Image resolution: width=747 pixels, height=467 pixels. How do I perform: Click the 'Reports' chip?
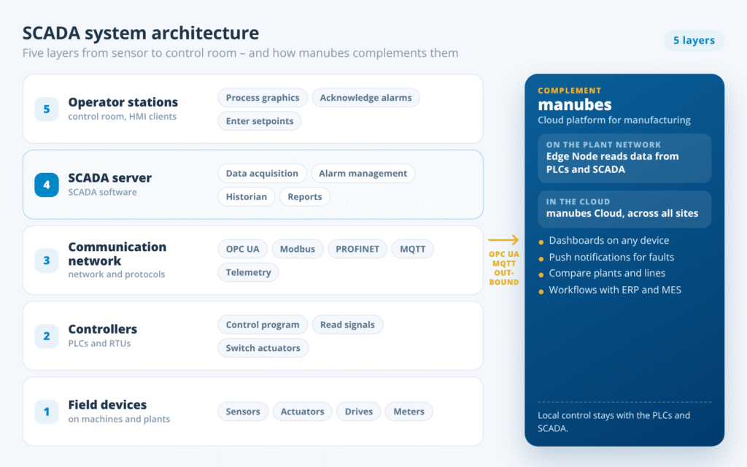[305, 197]
